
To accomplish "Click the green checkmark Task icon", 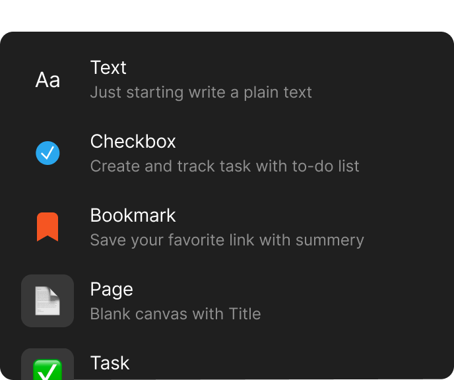I will point(48,370).
